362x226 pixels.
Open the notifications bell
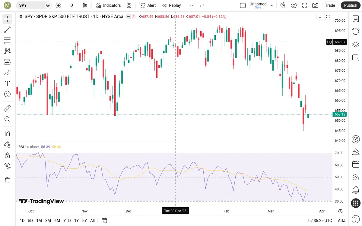(x=356, y=190)
